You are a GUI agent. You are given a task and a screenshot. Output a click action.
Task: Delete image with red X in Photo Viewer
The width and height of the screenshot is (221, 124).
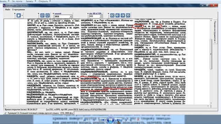tap(138, 120)
